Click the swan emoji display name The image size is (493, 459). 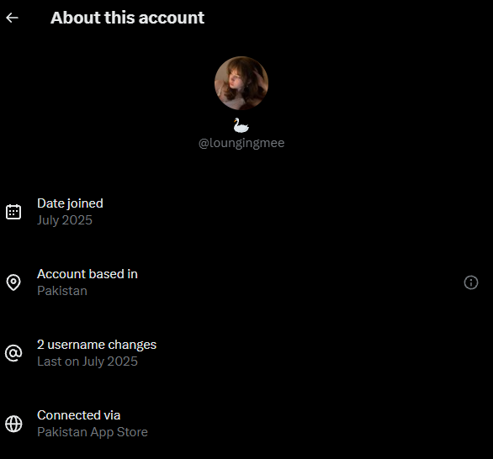(241, 125)
